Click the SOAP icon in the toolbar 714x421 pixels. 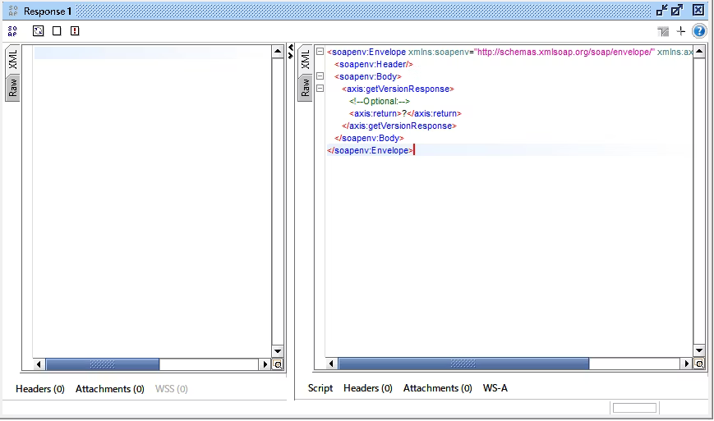tap(12, 31)
